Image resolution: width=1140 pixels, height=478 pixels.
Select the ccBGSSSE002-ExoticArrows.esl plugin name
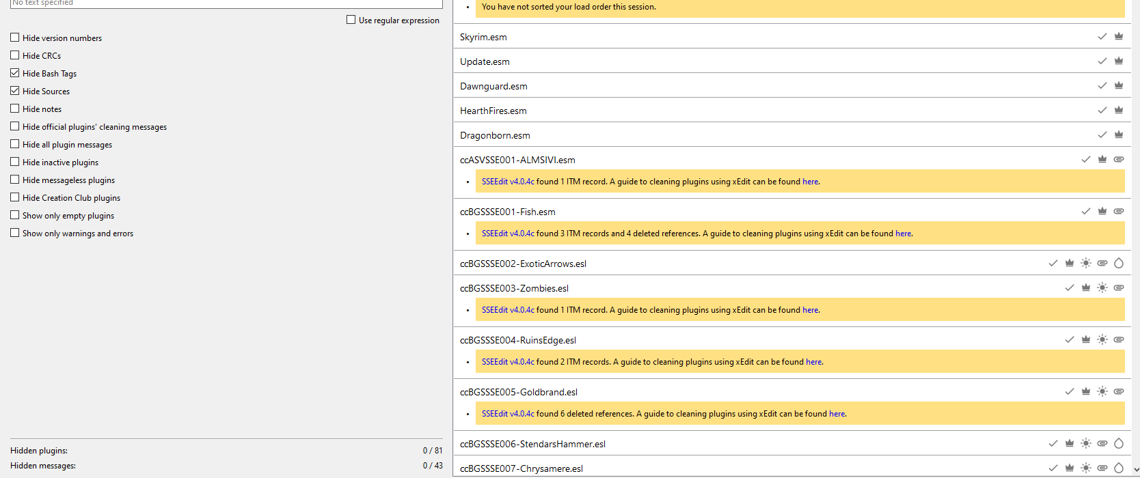pyautogui.click(x=523, y=264)
